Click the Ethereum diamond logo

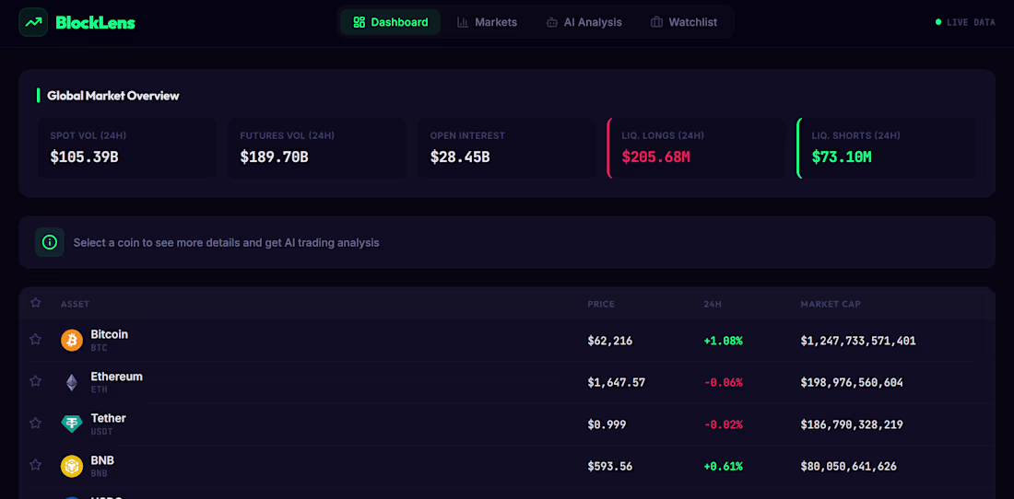tap(72, 382)
